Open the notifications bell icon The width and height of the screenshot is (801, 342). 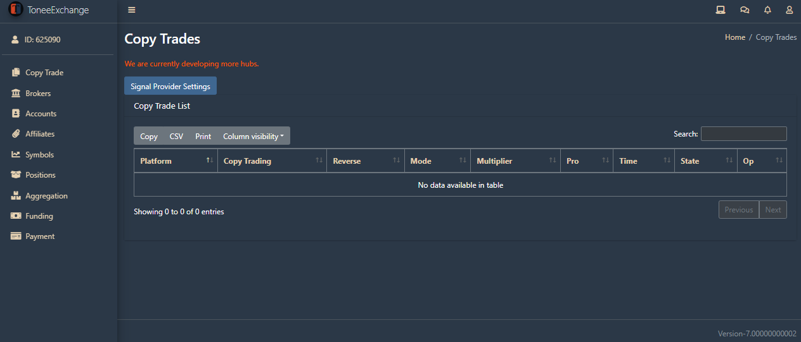coord(767,10)
